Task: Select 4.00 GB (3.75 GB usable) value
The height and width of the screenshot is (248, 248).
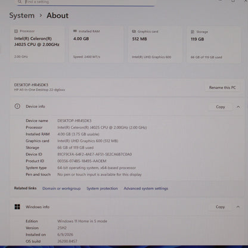Action: (x=78, y=134)
